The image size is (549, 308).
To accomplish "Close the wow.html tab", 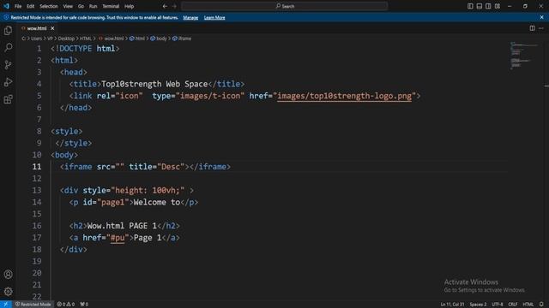I will (x=52, y=28).
